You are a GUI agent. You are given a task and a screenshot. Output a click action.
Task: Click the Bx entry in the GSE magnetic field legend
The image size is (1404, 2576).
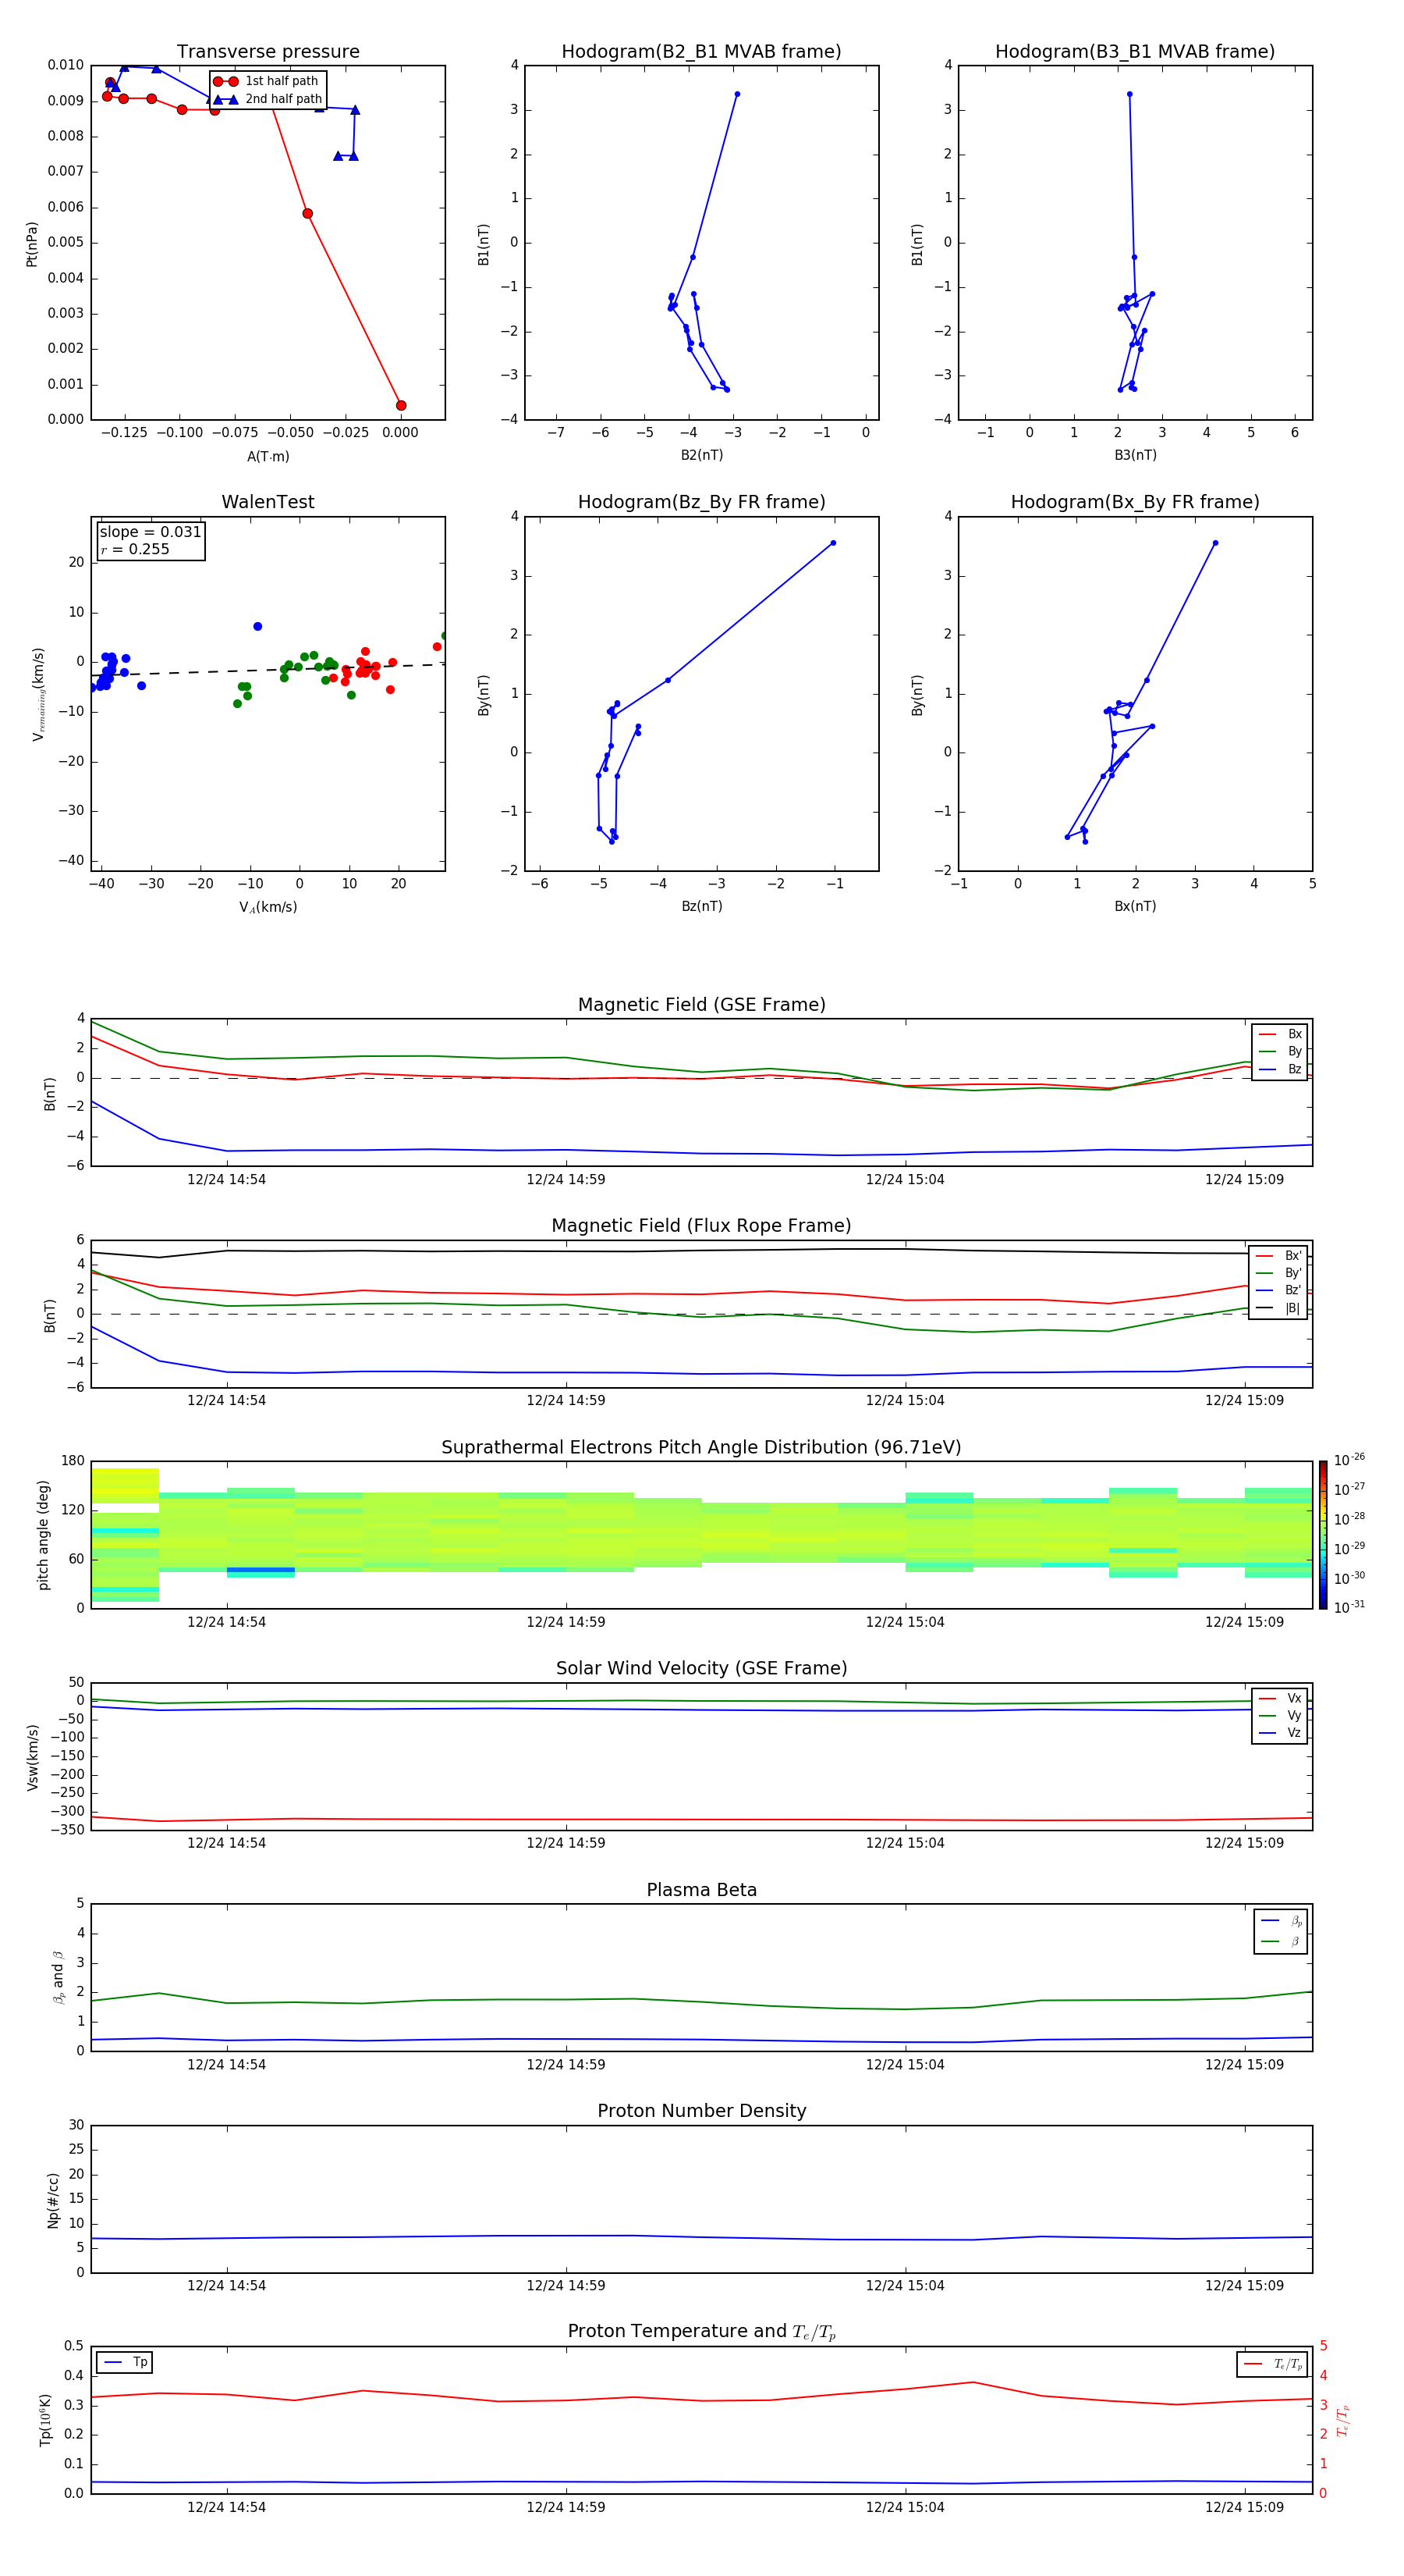click(x=1280, y=1035)
